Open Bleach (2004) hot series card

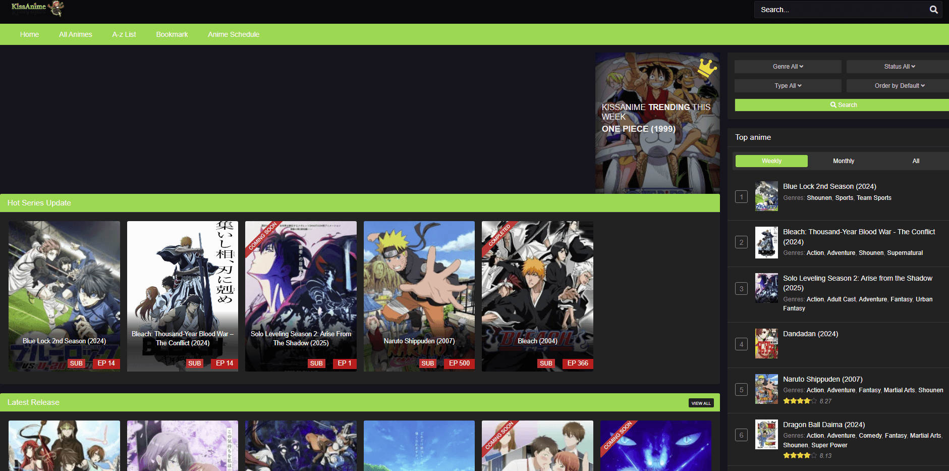pos(537,296)
